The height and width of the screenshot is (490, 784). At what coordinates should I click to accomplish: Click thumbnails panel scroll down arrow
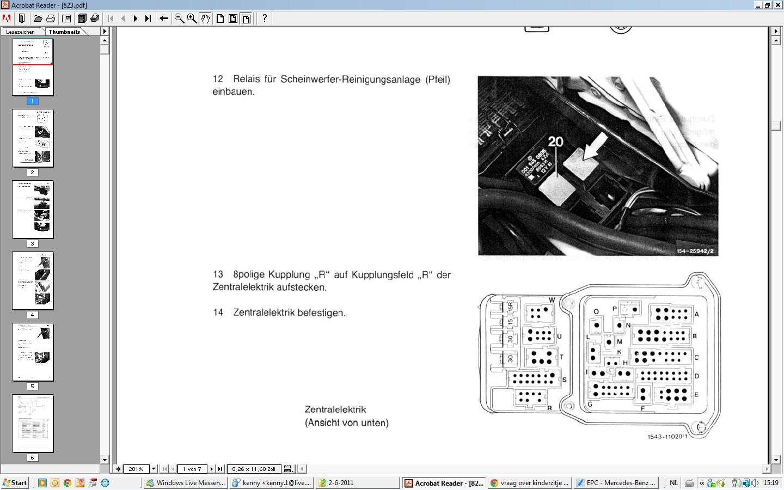[x=105, y=460]
